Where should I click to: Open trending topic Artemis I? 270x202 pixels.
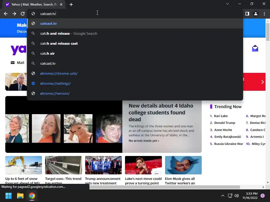tap(257, 137)
